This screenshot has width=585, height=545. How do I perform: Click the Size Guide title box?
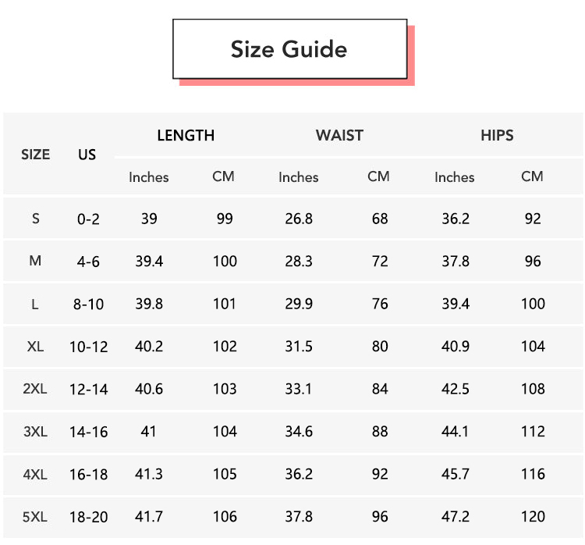click(x=290, y=49)
